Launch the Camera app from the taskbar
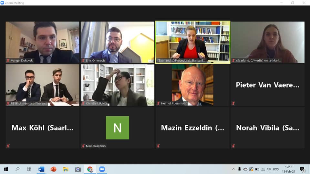The image size is (310, 174). click(78, 169)
